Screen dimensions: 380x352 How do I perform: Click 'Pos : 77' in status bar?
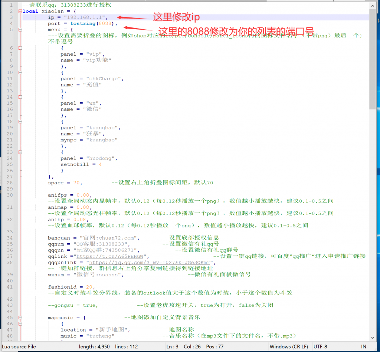215,347
